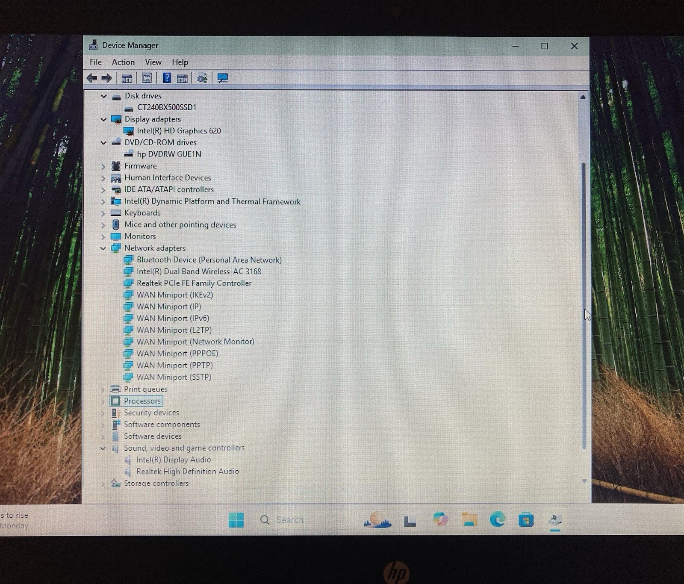Collapse the Network adapters category
This screenshot has width=684, height=584.
point(103,248)
